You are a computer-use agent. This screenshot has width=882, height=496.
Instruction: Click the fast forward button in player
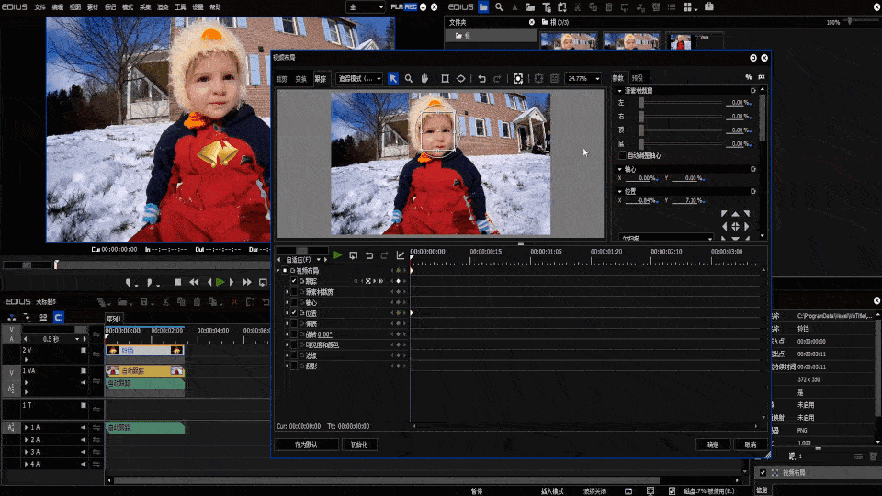pos(247,282)
